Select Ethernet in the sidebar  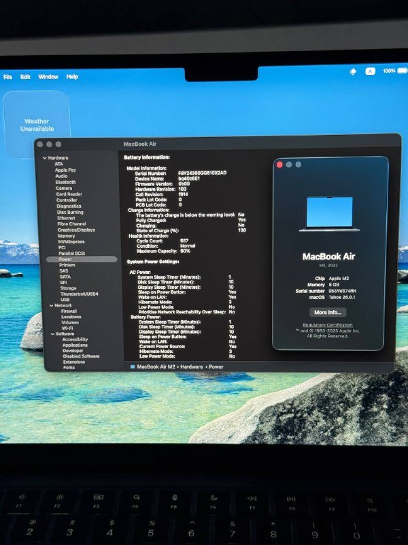[66, 218]
